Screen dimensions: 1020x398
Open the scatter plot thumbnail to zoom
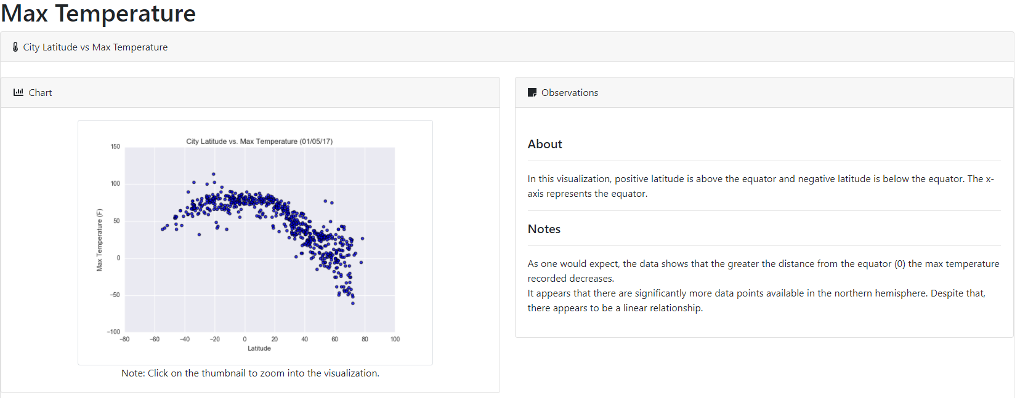pyautogui.click(x=255, y=242)
